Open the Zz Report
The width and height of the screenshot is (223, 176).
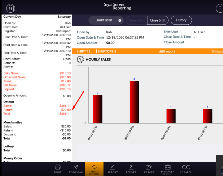(x=149, y=169)
